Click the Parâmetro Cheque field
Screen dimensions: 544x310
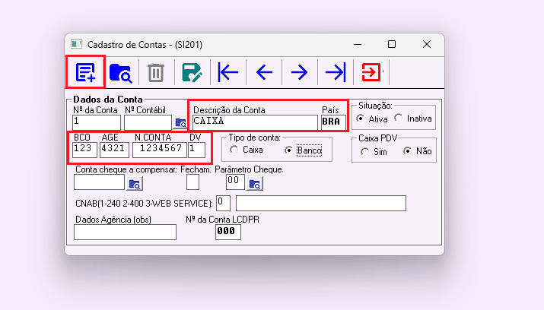[235, 182]
